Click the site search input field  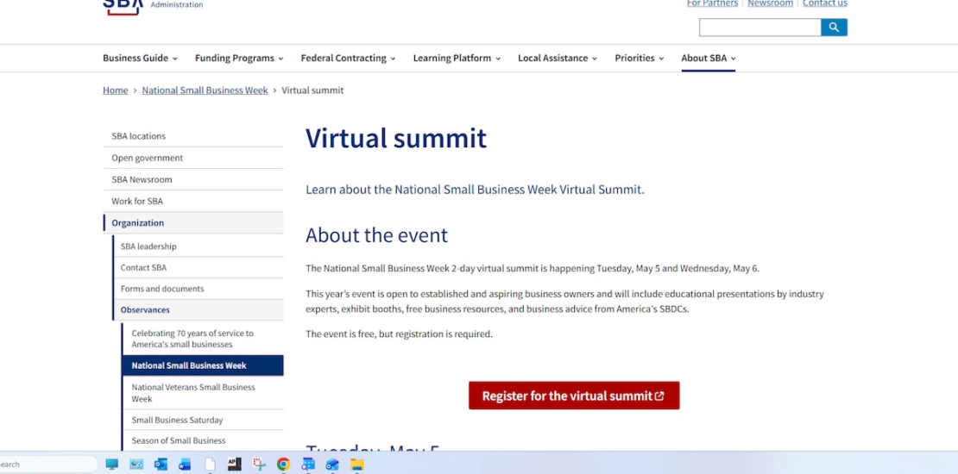click(x=760, y=28)
